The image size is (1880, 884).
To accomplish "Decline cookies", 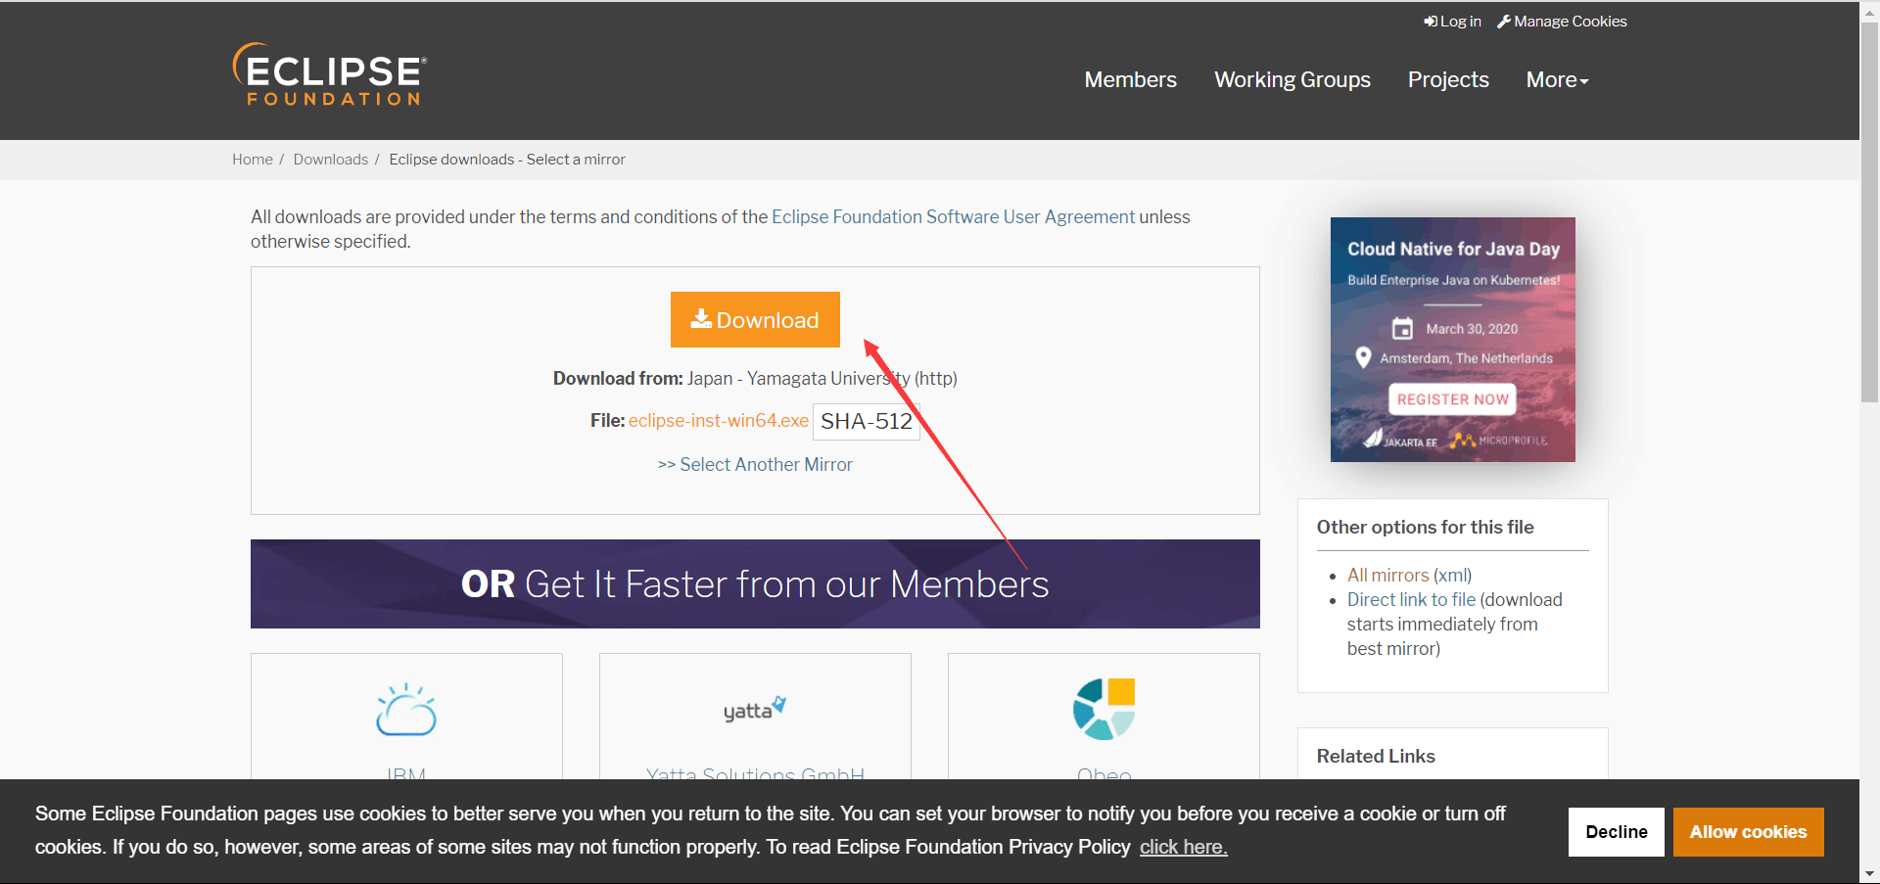I will [1616, 832].
